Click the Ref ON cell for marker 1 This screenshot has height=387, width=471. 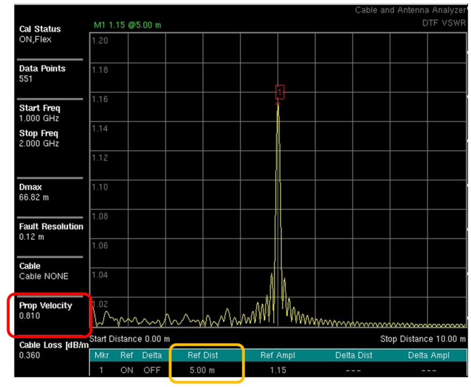[x=127, y=370]
